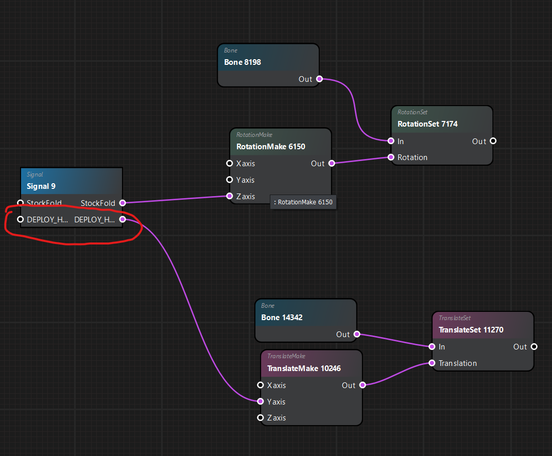The height and width of the screenshot is (456, 552).
Task: Click the Bone 14342 node title
Action: point(282,318)
